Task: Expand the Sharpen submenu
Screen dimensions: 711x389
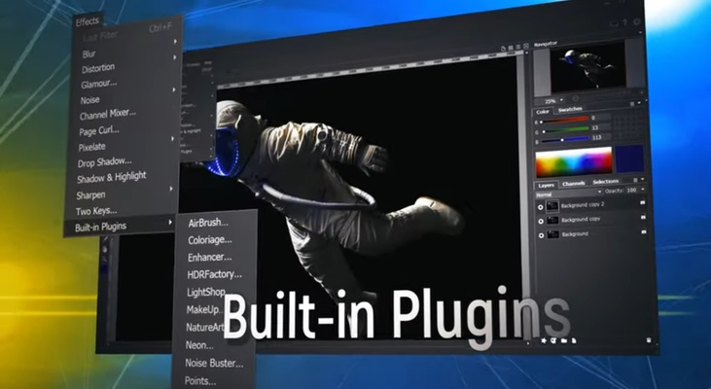Action: [x=126, y=194]
